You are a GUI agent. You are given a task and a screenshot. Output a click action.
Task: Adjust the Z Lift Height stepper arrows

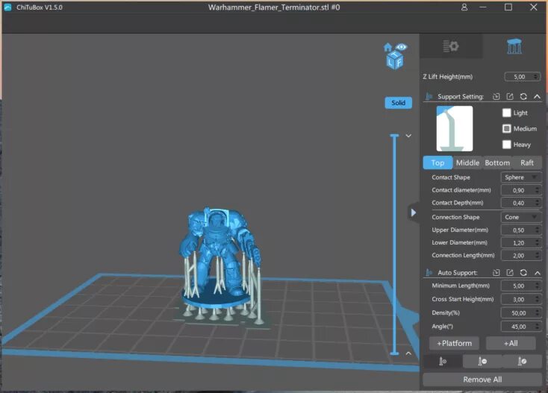point(536,77)
